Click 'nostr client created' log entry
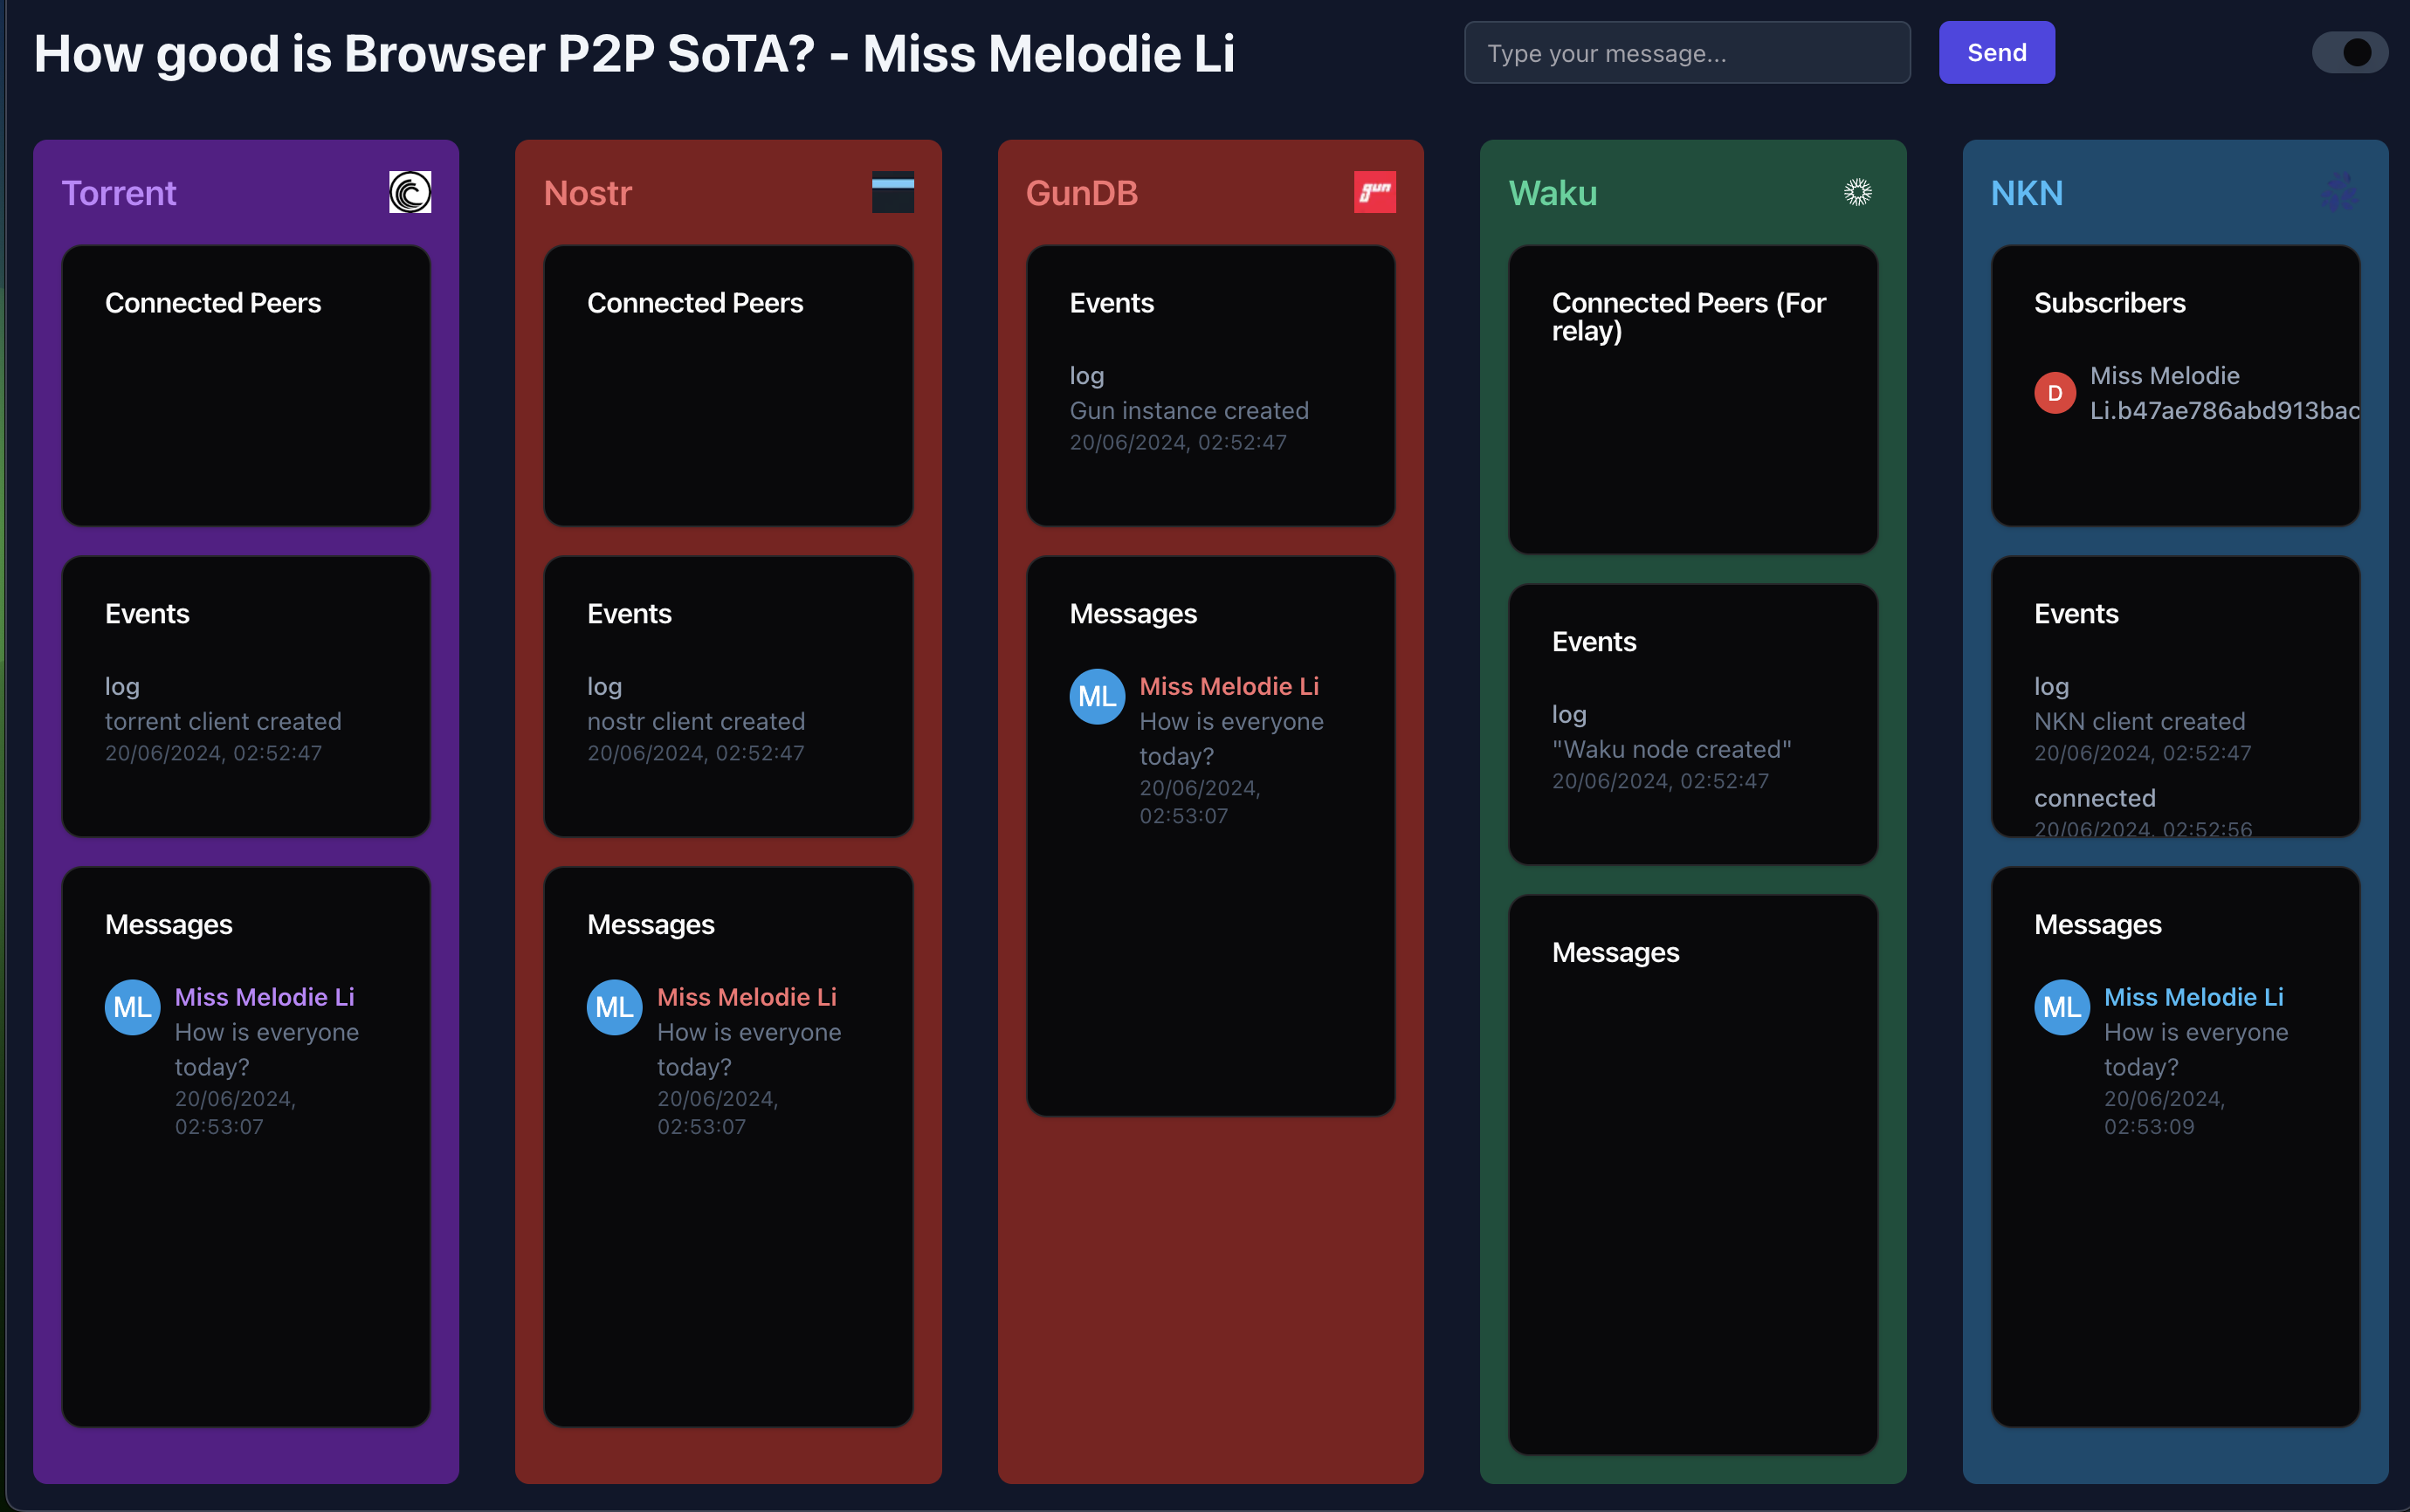The width and height of the screenshot is (2410, 1512). tap(696, 721)
